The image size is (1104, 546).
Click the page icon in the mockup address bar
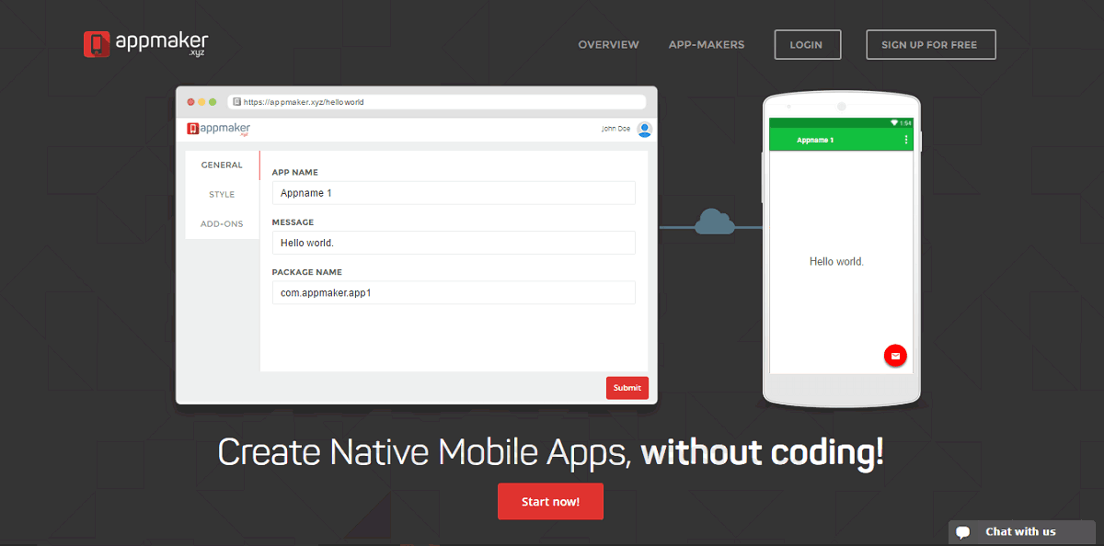pyautogui.click(x=236, y=102)
